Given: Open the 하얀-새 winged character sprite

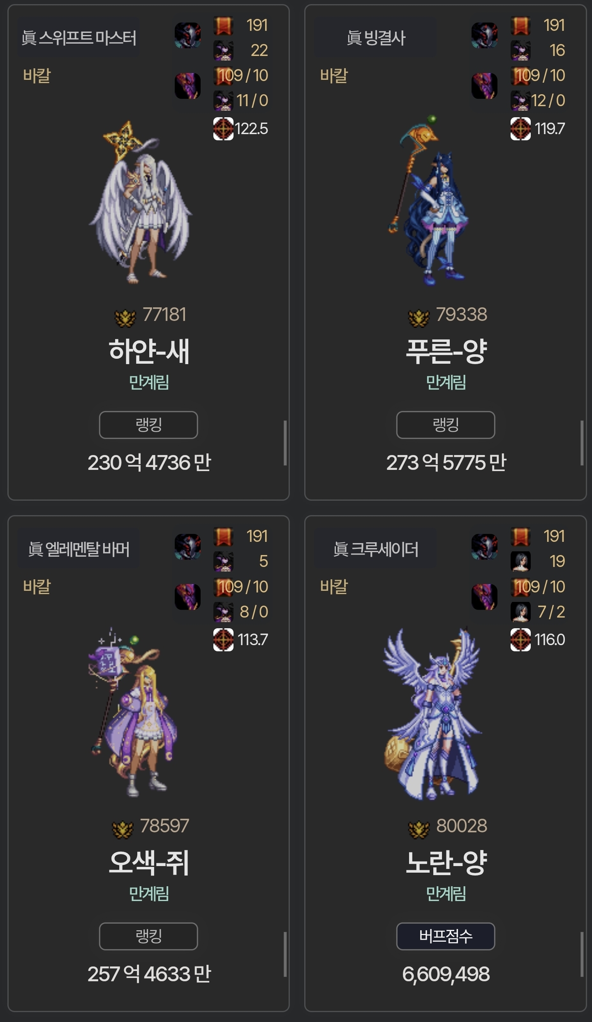Looking at the screenshot, I should (x=140, y=202).
